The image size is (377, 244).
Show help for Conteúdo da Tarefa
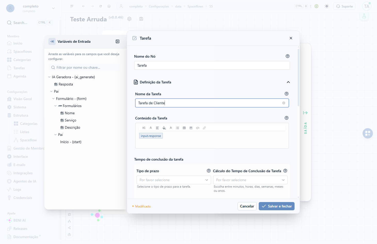287,118
